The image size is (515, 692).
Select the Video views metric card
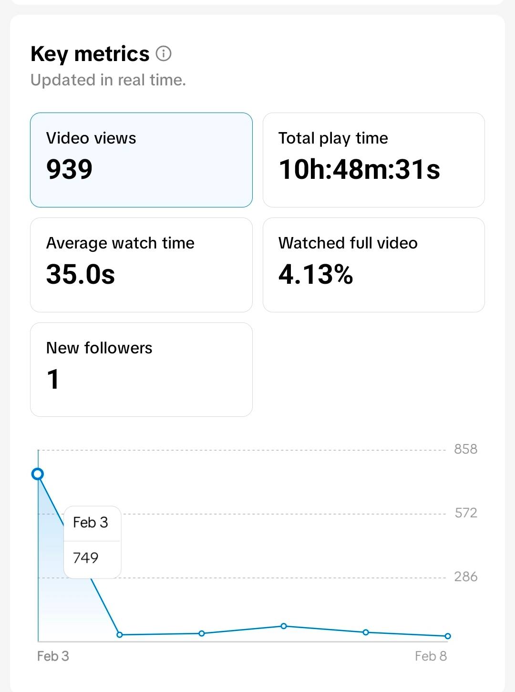pos(141,160)
